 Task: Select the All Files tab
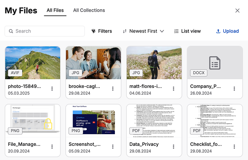tap(55, 10)
